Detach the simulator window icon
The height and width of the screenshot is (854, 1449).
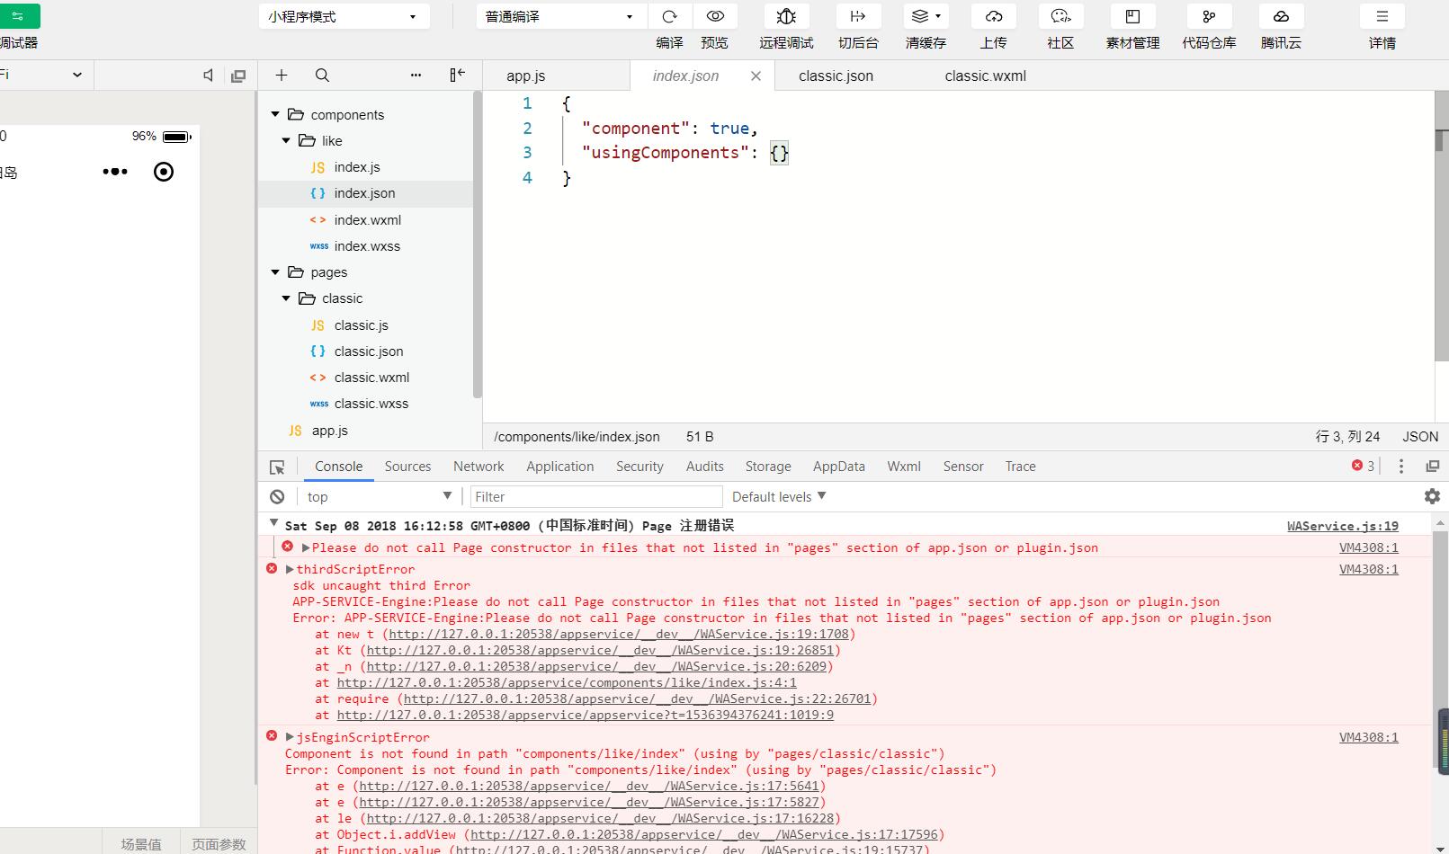coord(238,76)
